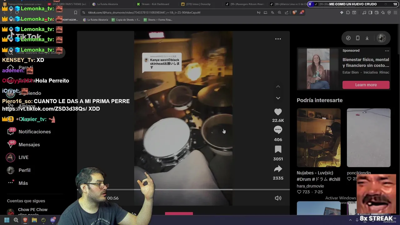Screen dimensions: 400x225
Task: Switch to La Ruleta Aleatoria tab
Action: 107,4
